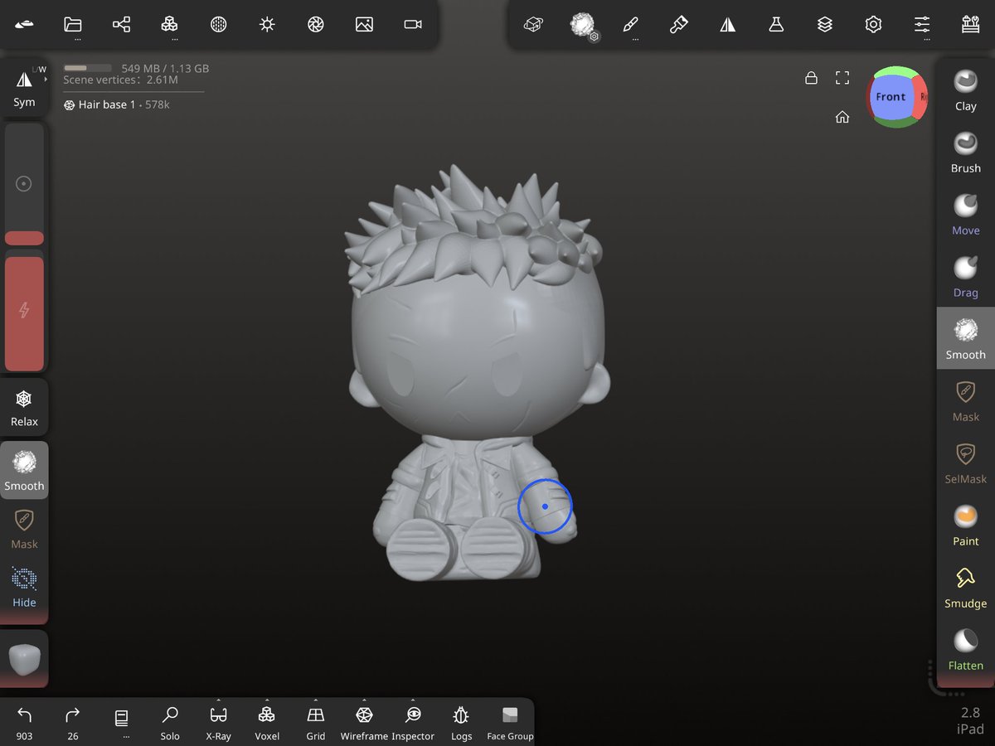Open Smooth tool settings in top bar

tap(583, 25)
